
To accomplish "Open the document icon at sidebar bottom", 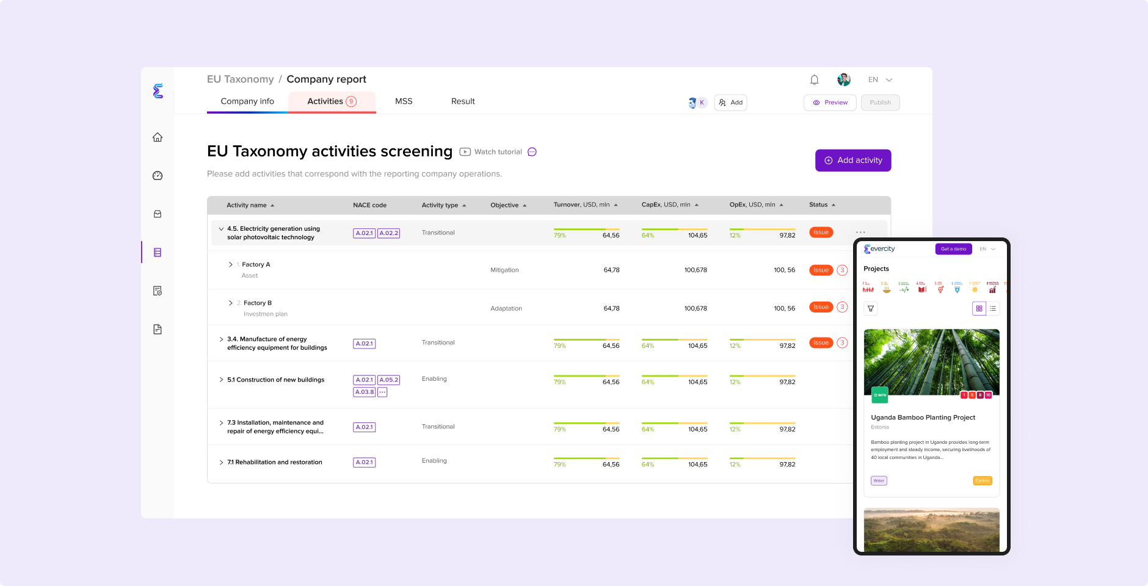I will click(158, 330).
